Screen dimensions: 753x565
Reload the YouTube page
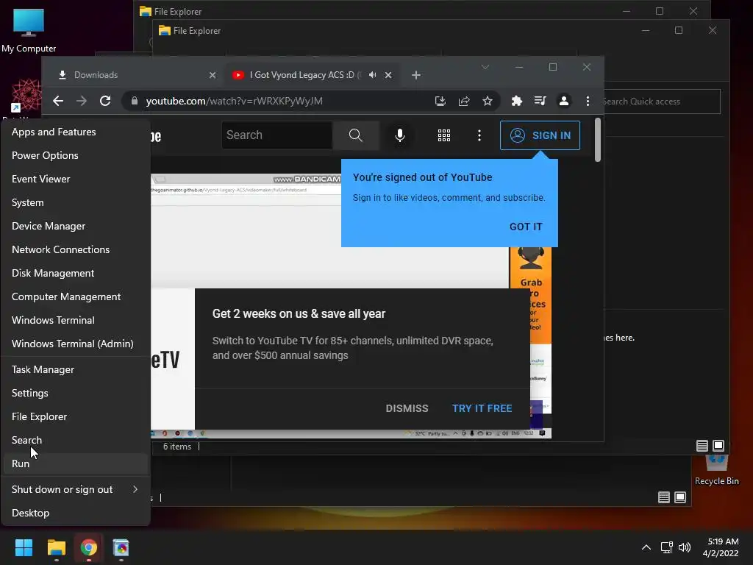(105, 101)
